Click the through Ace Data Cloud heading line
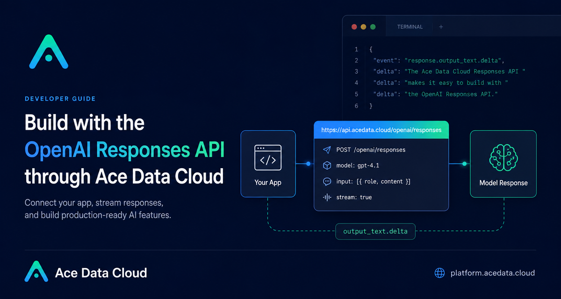This screenshot has height=299, width=561. [x=124, y=177]
